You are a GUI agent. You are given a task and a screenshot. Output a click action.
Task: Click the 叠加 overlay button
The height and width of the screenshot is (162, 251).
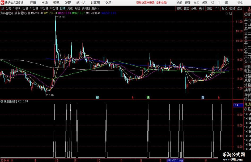coord(186,8)
